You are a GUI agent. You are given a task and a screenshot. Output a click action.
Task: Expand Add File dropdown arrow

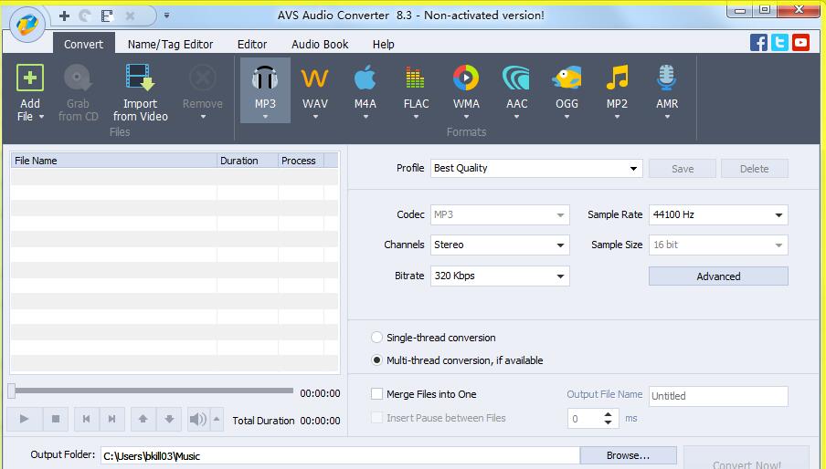pyautogui.click(x=41, y=117)
